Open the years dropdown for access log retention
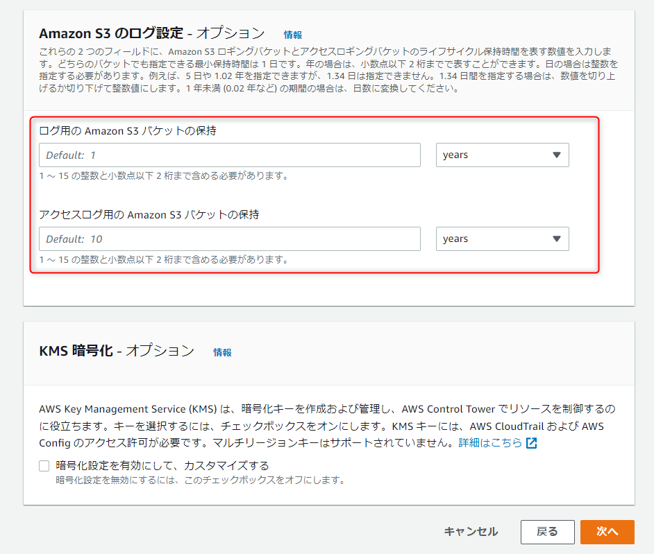This screenshot has width=654, height=554. pos(502,239)
